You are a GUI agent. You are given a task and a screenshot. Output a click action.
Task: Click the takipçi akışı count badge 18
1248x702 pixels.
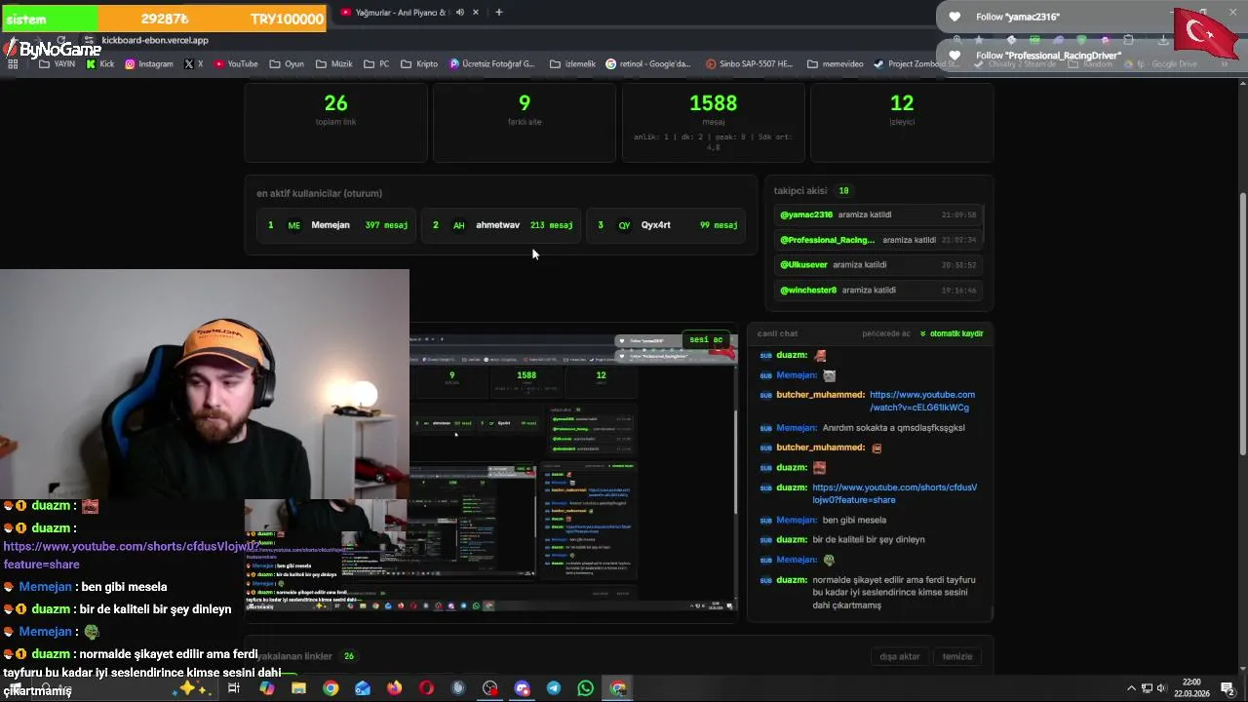[x=843, y=191]
